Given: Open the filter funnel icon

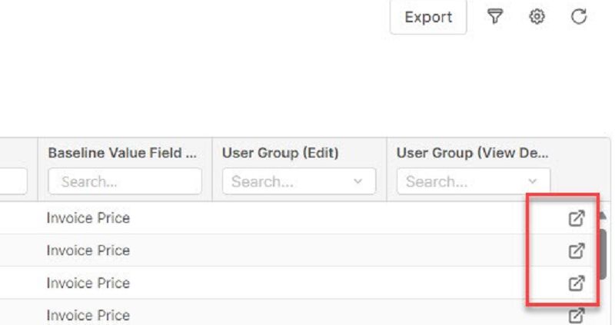Looking at the screenshot, I should click(x=495, y=16).
